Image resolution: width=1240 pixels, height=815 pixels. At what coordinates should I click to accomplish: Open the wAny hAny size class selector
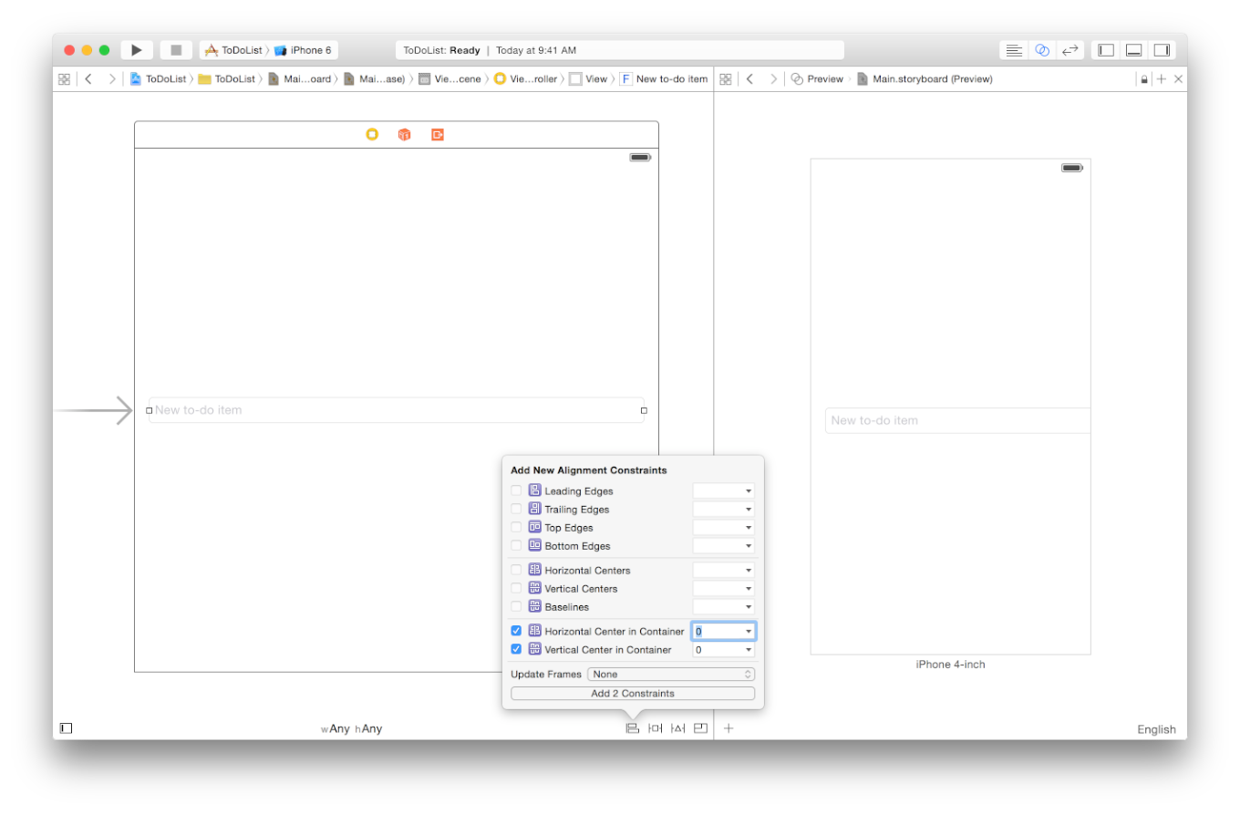tap(352, 729)
